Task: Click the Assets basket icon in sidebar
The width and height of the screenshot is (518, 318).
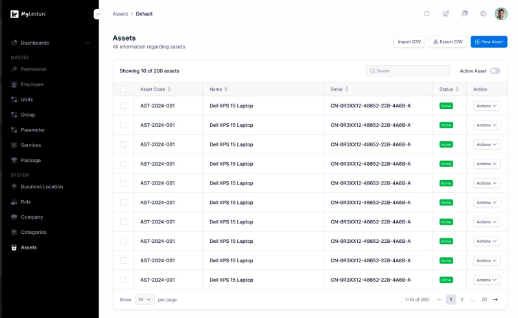Action: tap(14, 247)
